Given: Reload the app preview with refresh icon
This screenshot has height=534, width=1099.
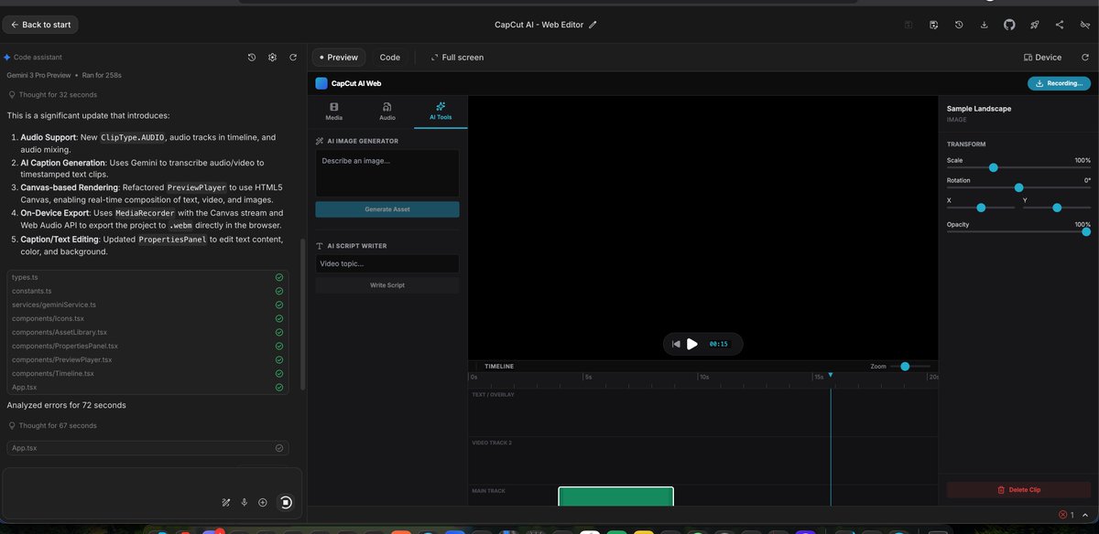Looking at the screenshot, I should coord(1084,57).
